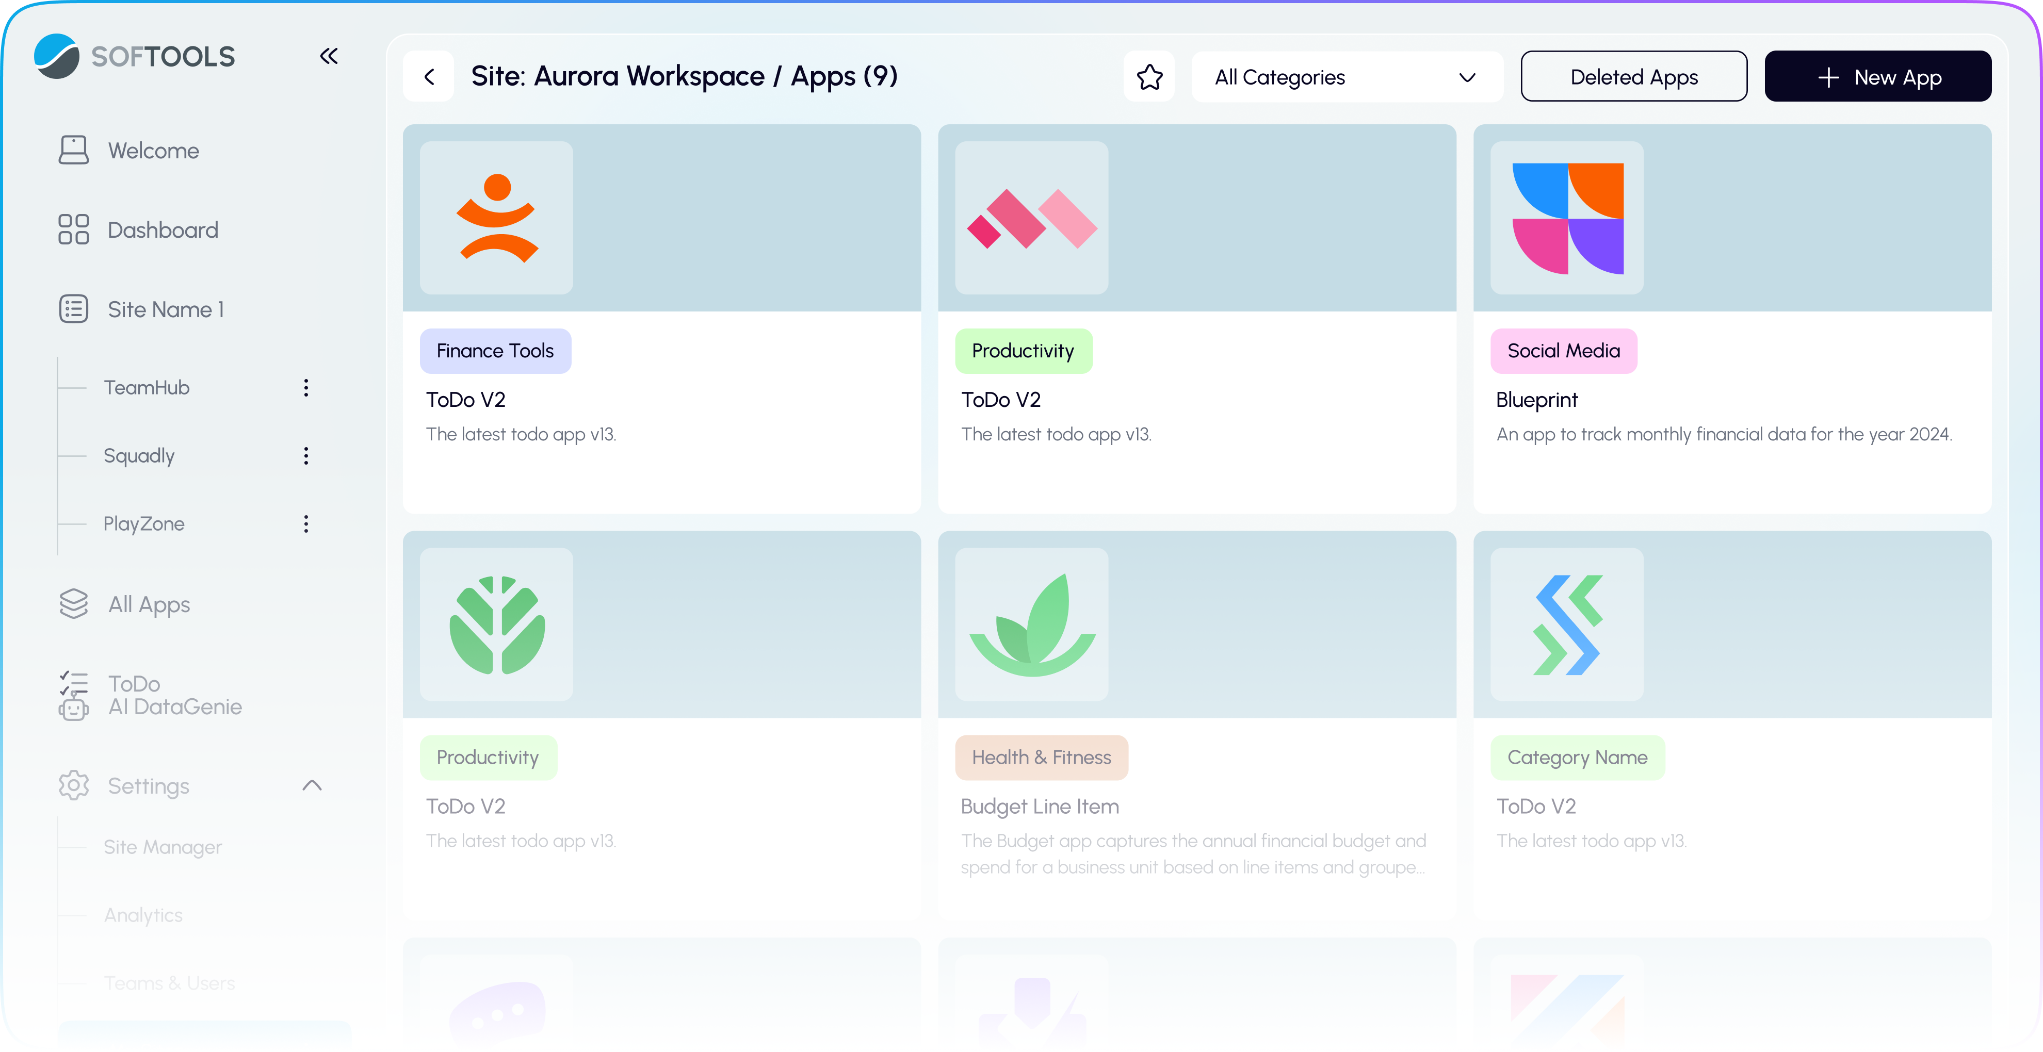The height and width of the screenshot is (1052, 2043).
Task: Open PlayZone in the sidebar
Action: (143, 524)
